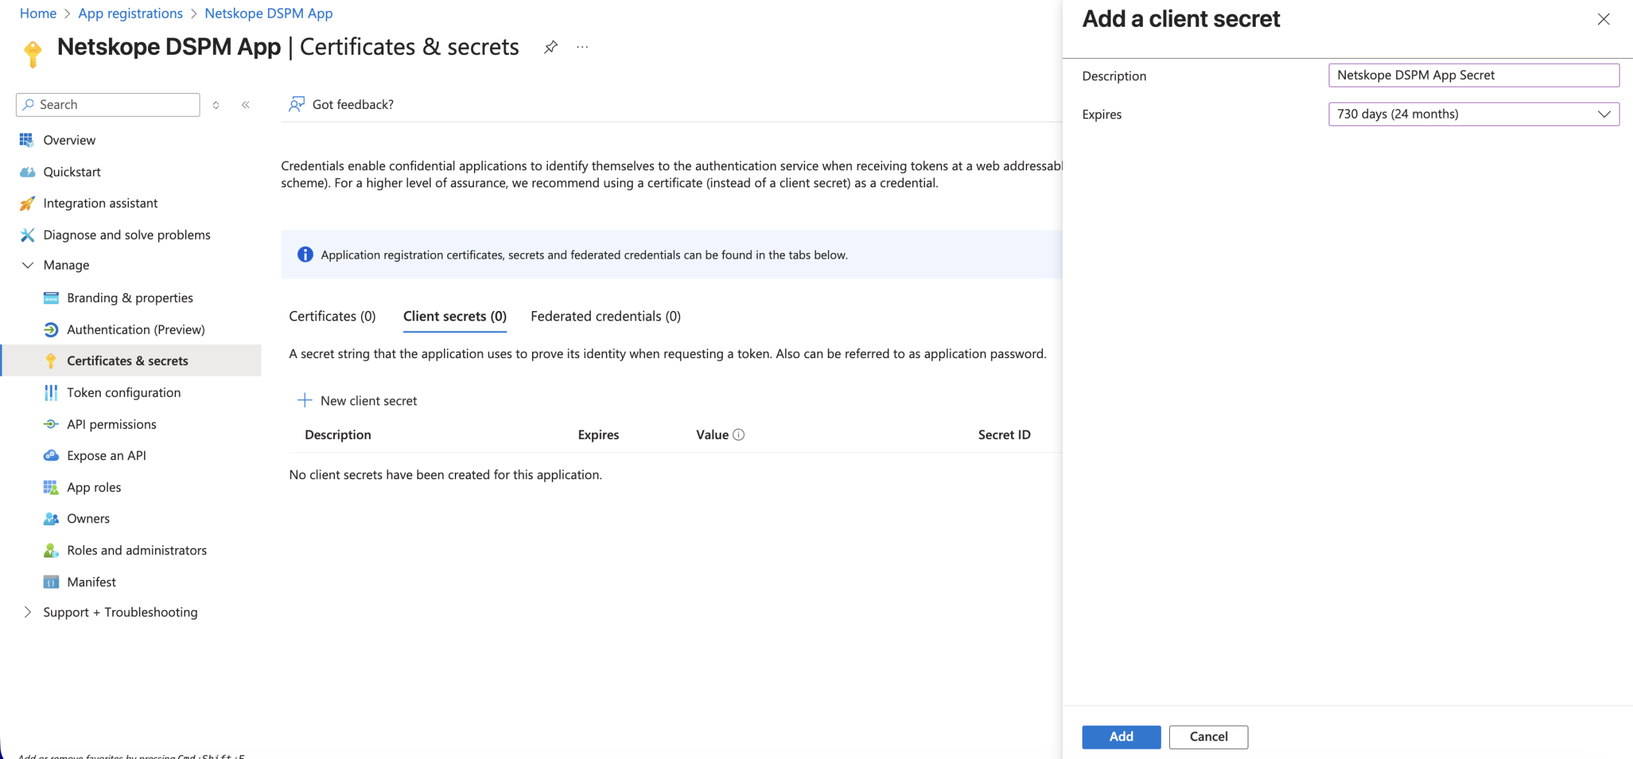Click the blue info icon in the banner
Viewport: 1633px width, 759px height.
[x=305, y=254]
